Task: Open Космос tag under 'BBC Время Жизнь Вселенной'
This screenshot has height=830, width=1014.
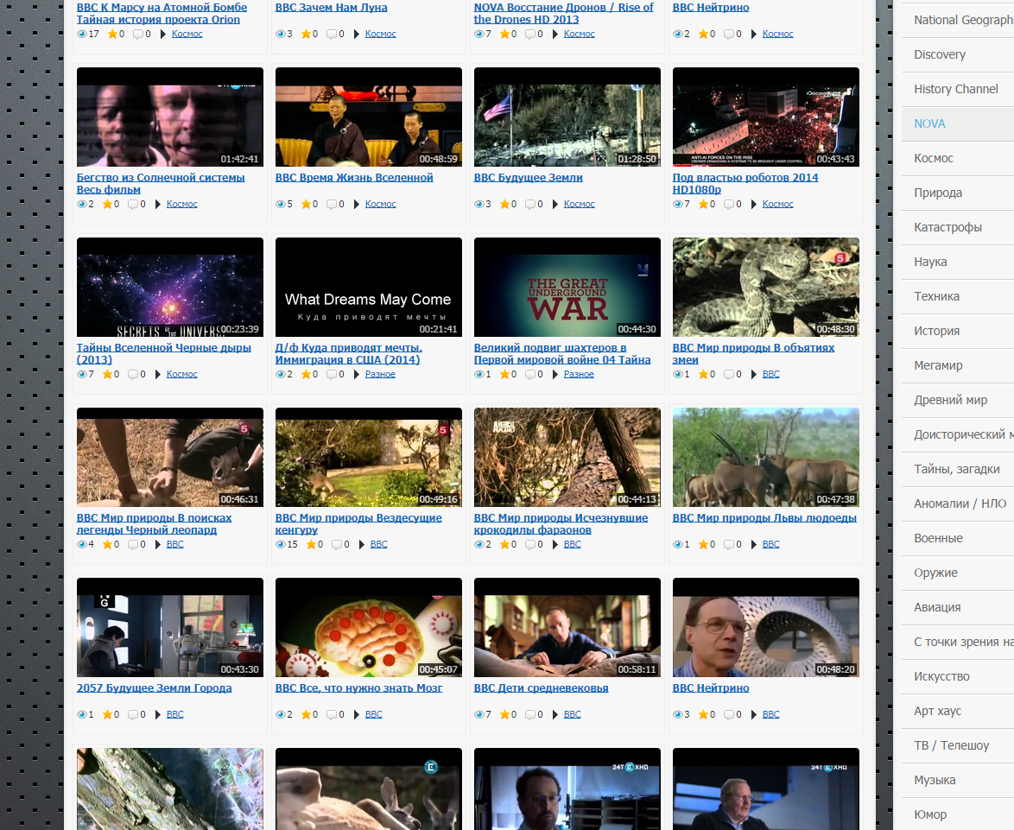Action: click(x=380, y=205)
